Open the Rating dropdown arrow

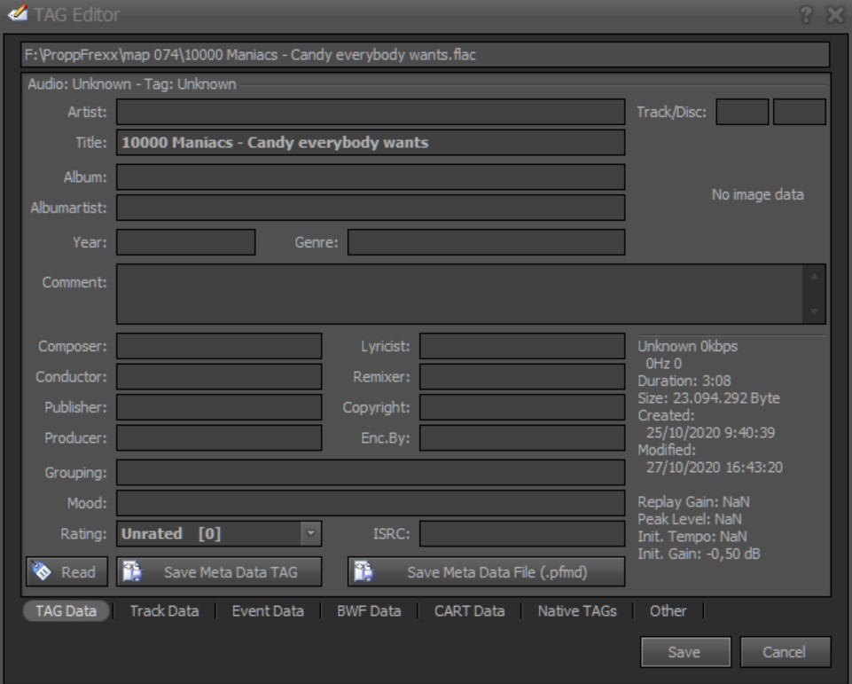(311, 533)
